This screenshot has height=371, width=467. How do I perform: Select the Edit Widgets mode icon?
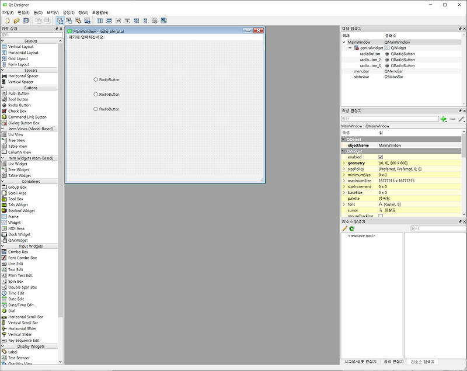pos(61,21)
